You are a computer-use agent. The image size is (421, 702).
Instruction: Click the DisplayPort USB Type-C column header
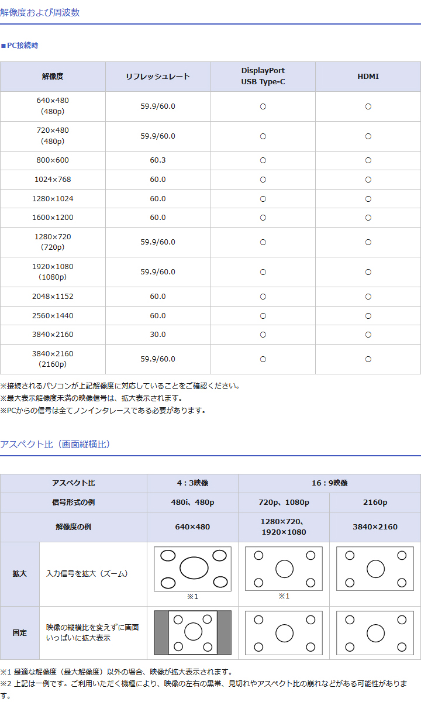coord(263,77)
